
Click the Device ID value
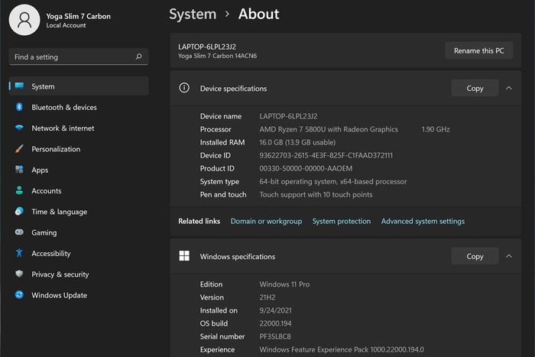(326, 155)
